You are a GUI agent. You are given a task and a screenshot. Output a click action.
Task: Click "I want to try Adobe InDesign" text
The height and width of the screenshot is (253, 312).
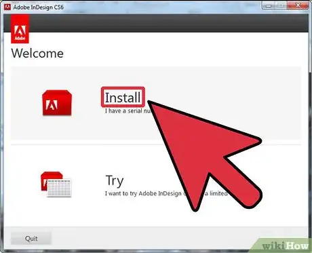[143, 193]
